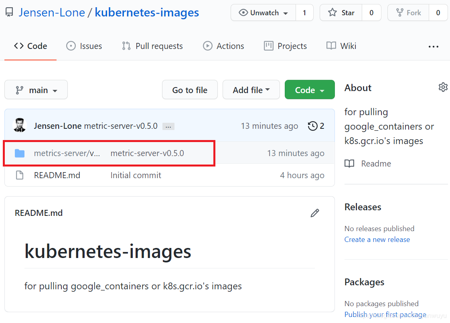
Task: Edit repository details via the About gear icon
Action: (x=443, y=87)
